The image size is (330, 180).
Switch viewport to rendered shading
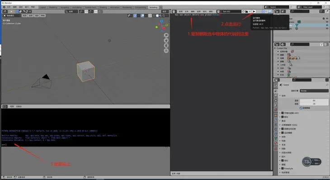pos(164,16)
